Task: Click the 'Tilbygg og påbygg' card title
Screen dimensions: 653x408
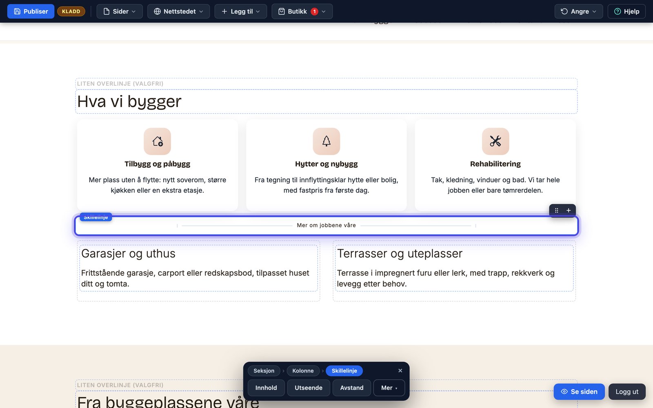Action: (158, 164)
